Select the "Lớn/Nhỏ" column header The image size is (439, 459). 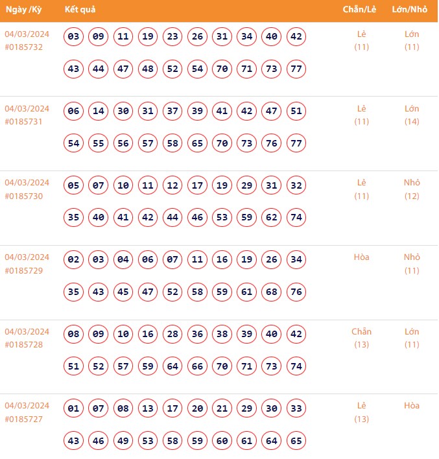pyautogui.click(x=411, y=10)
